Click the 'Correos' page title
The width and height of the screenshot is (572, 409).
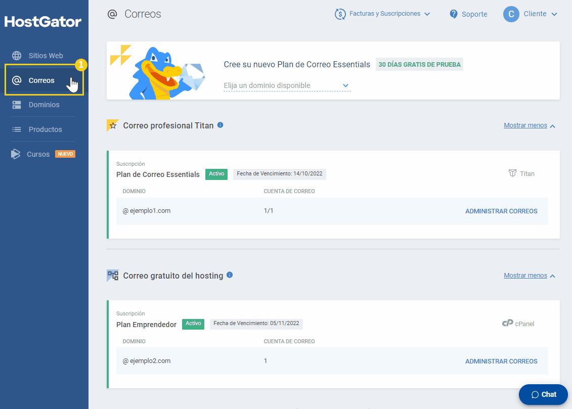(x=143, y=14)
